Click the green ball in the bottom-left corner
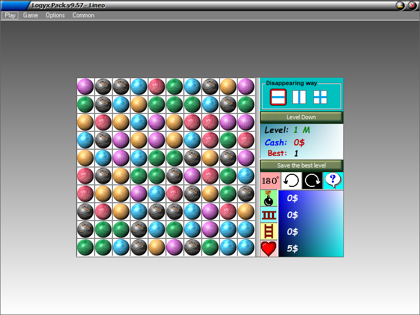Viewport: 420px width, 315px height. 86,247
